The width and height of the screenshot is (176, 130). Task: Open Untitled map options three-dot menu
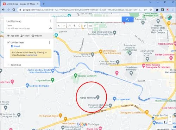pos(51,21)
